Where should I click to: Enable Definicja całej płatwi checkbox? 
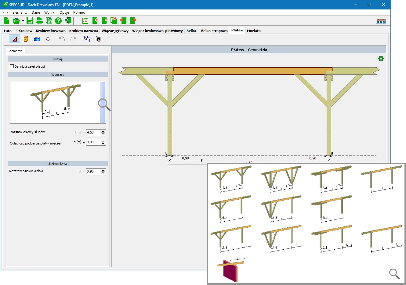click(x=12, y=66)
